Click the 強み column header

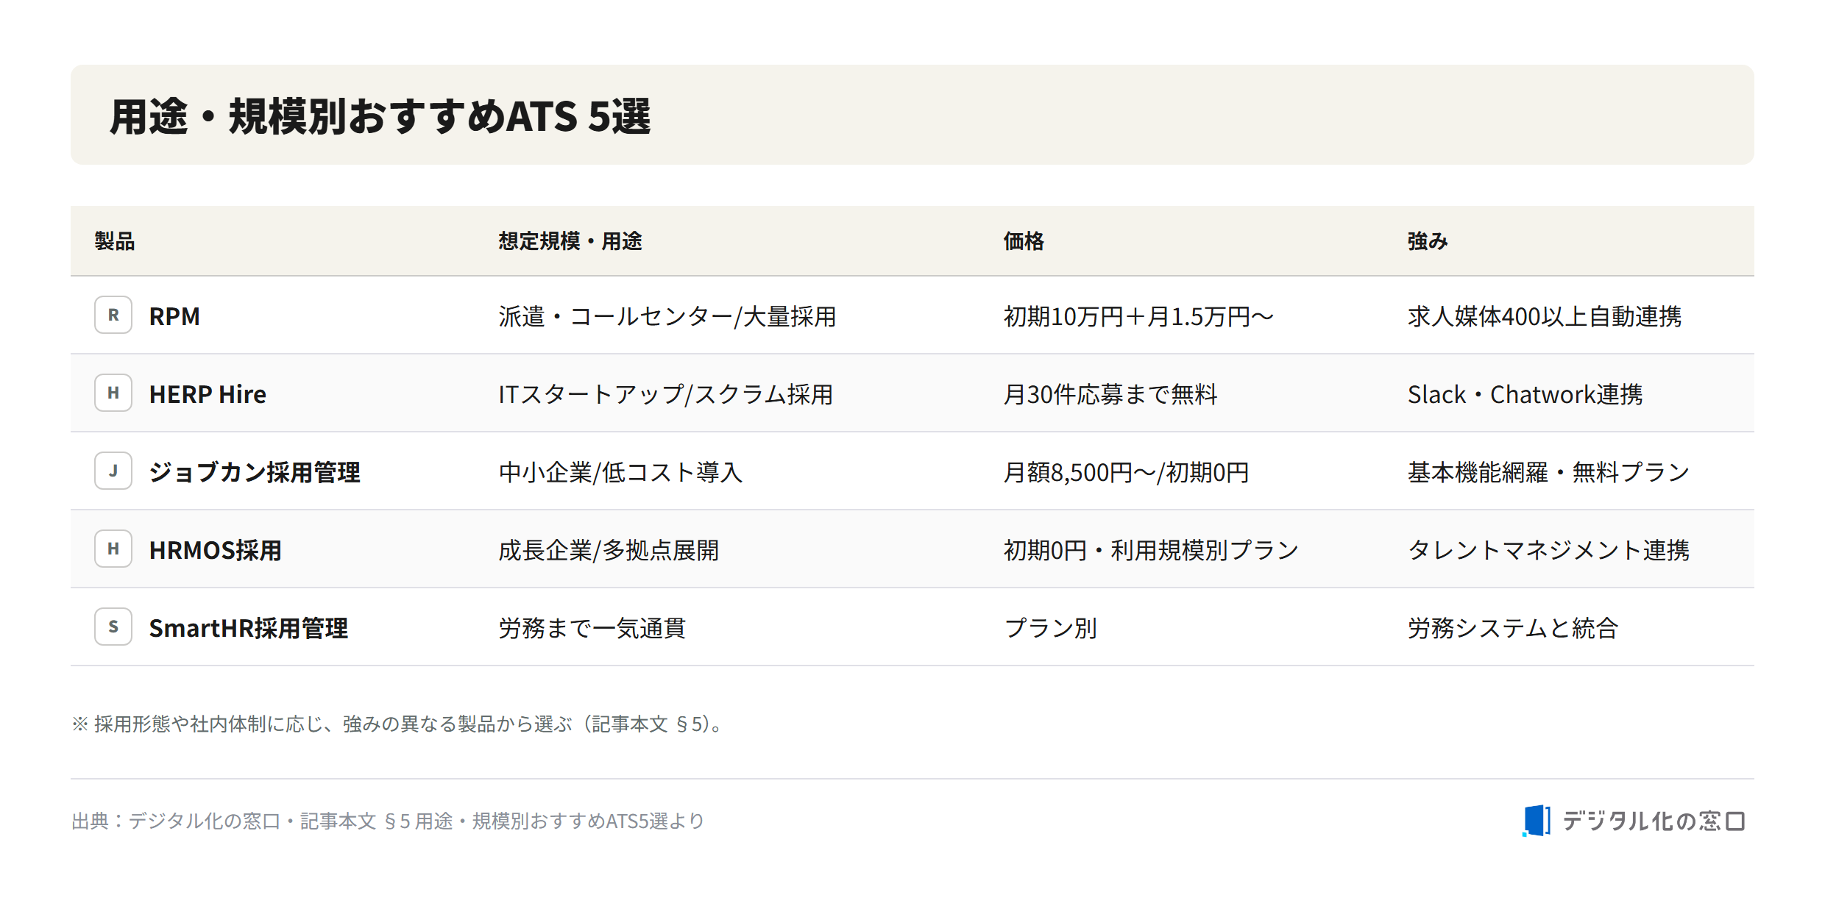(1428, 241)
